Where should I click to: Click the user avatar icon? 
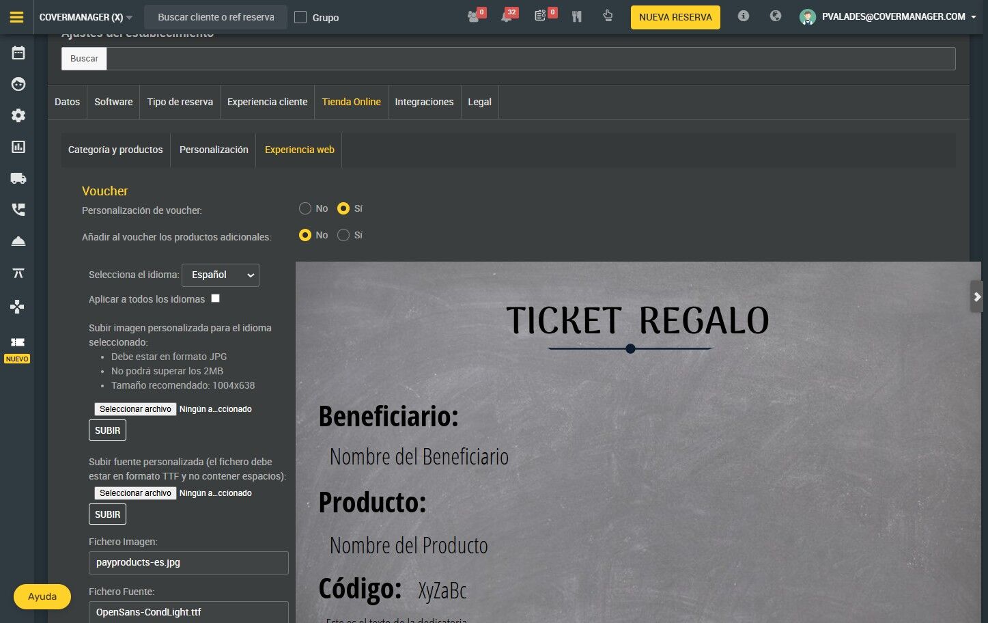(x=808, y=17)
